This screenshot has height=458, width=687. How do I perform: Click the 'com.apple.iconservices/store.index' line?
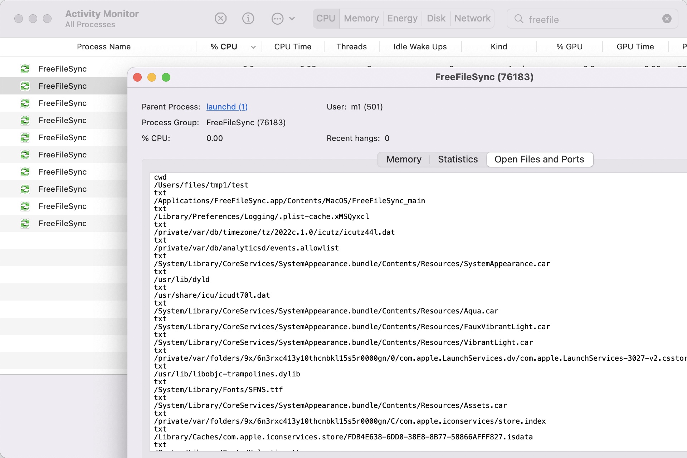[350, 421]
